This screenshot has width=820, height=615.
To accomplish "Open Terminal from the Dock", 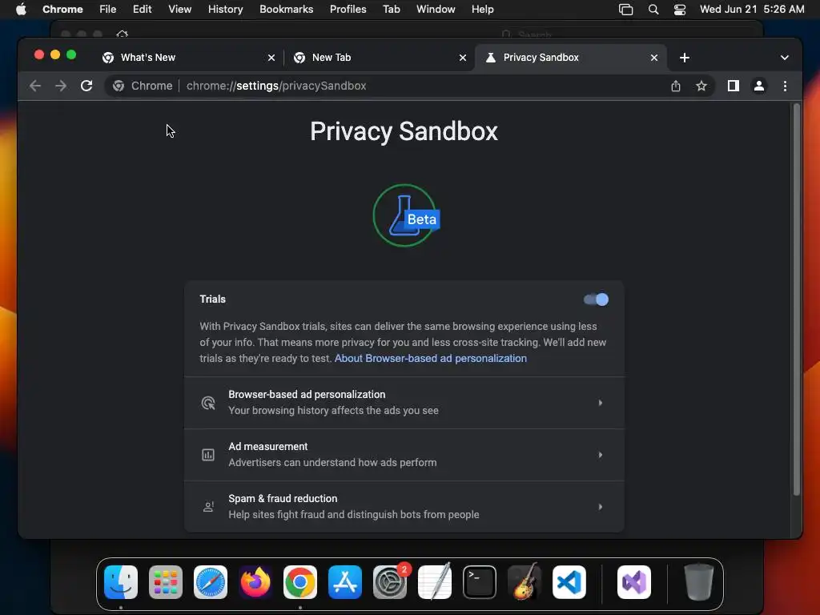I will [x=480, y=582].
